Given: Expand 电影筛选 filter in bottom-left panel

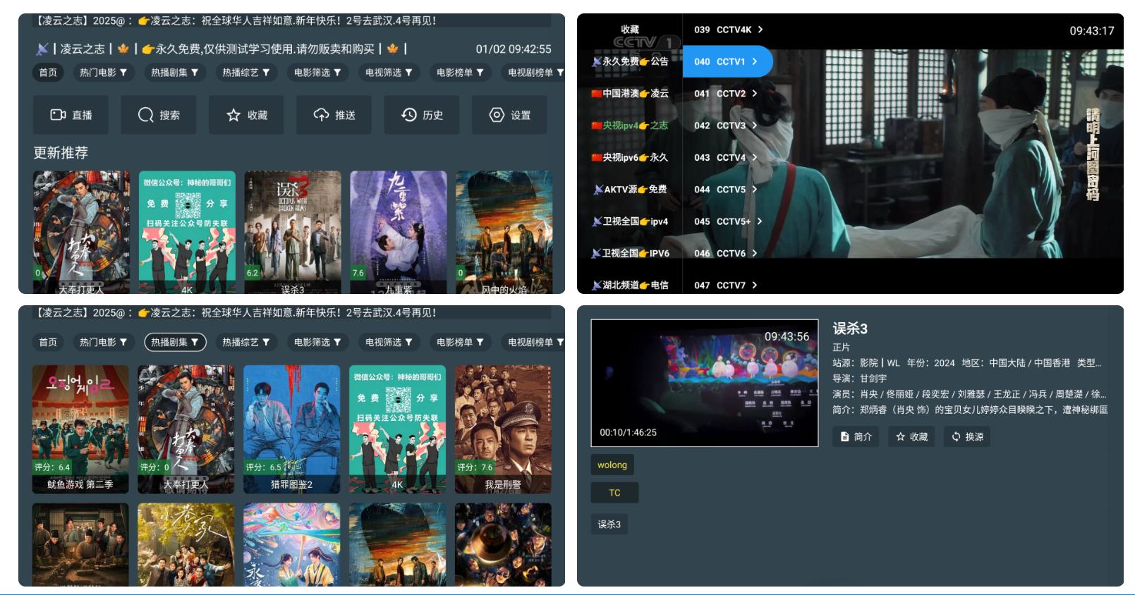Looking at the screenshot, I should (x=317, y=342).
